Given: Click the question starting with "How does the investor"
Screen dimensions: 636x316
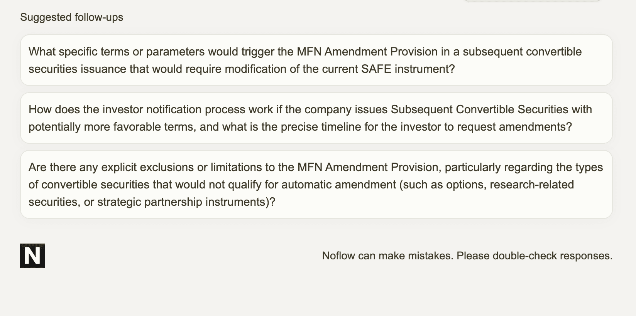Looking at the screenshot, I should pos(316,118).
